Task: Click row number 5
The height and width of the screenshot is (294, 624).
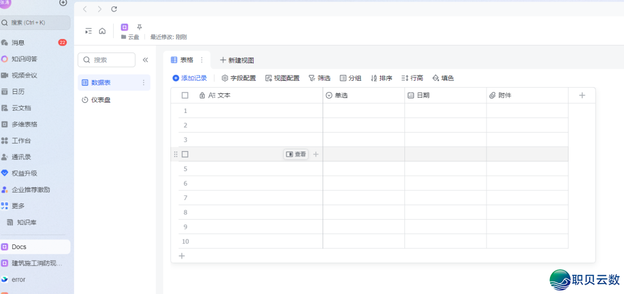Action: (185, 169)
